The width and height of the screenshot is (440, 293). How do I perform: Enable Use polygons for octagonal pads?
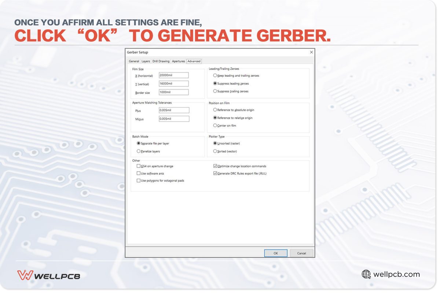139,180
